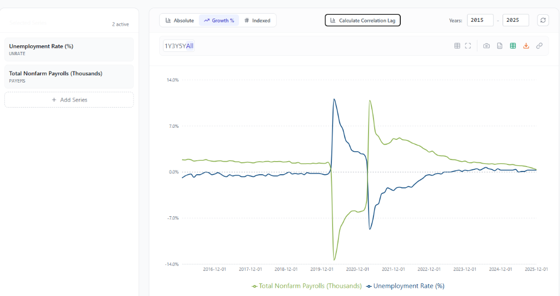560x296 pixels.
Task: Copy the chart link using link icon
Action: click(539, 46)
